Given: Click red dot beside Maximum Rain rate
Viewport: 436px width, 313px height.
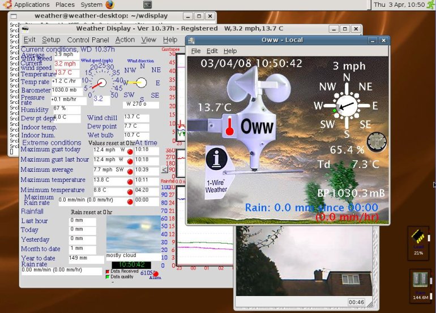Looking at the screenshot, I should pyautogui.click(x=130, y=202).
